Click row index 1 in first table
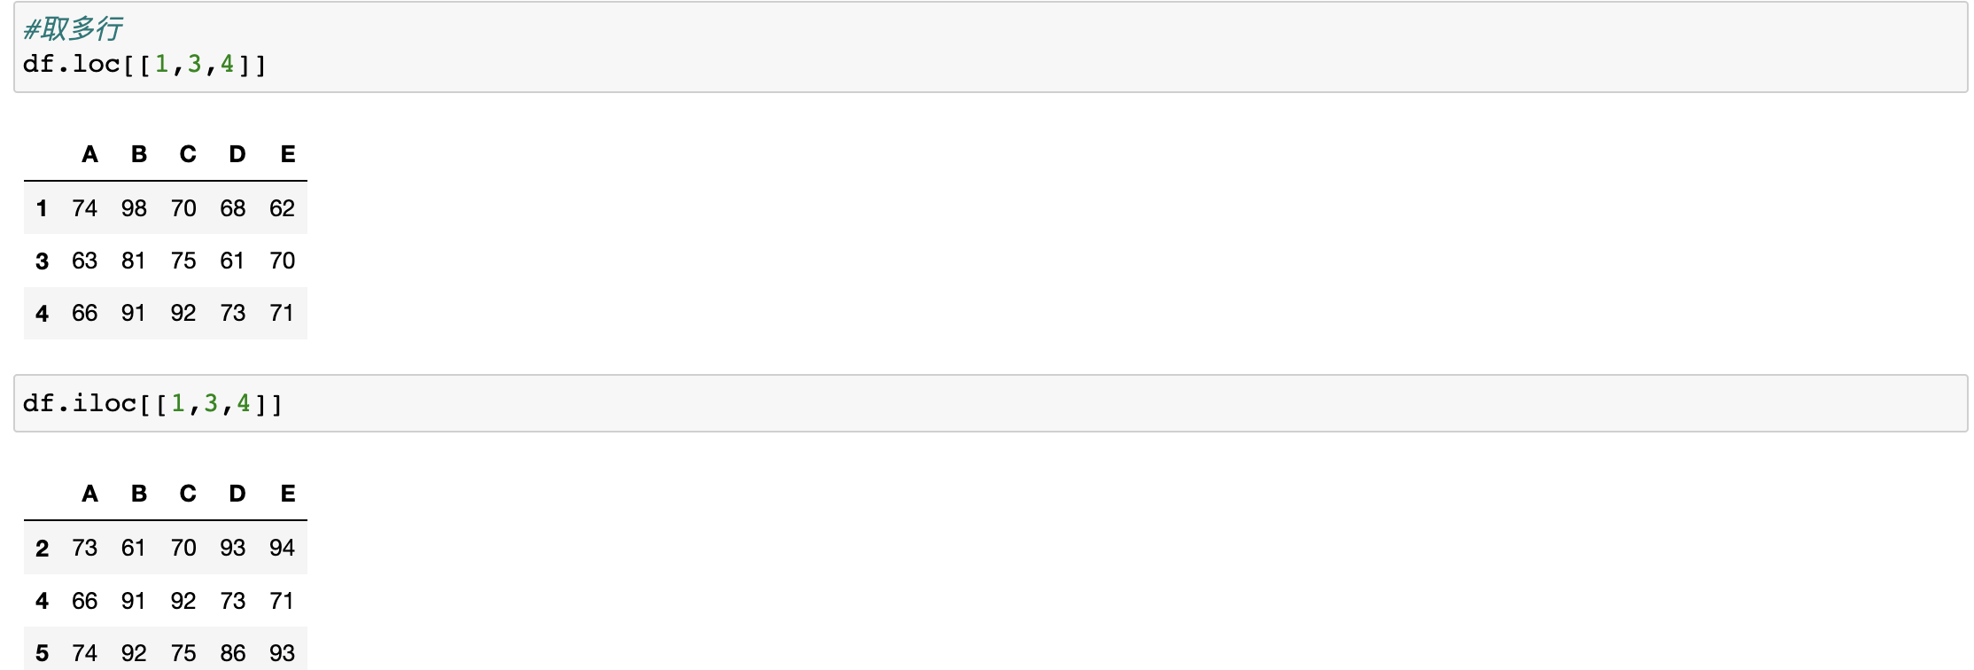The height and width of the screenshot is (670, 1974). click(42, 208)
